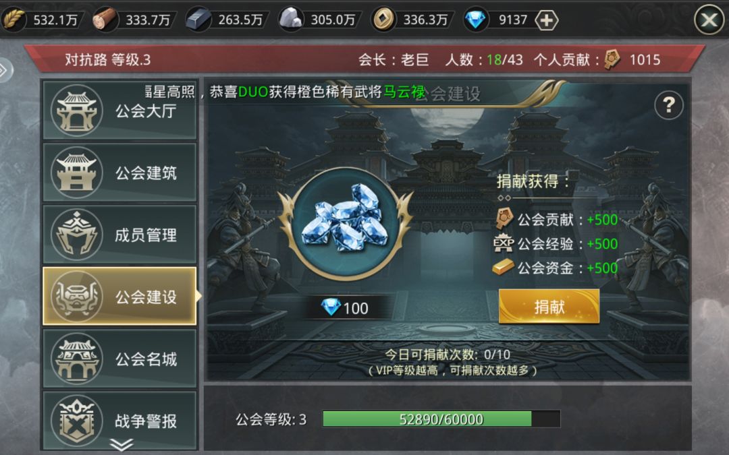This screenshot has height=455, width=729.
Task: Click the large diamond pile donation emblem
Action: click(345, 224)
